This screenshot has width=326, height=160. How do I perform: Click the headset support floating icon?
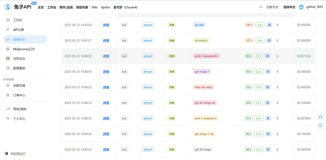[321, 117]
